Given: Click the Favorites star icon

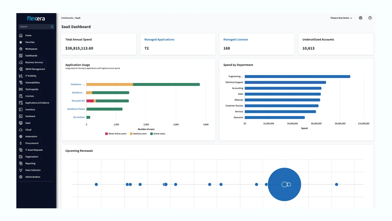Looking at the screenshot, I should coord(21,42).
